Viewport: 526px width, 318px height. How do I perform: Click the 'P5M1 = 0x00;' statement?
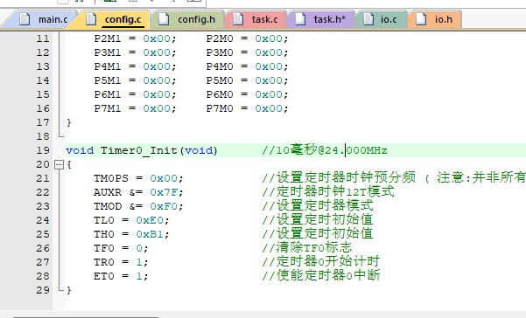(x=135, y=80)
